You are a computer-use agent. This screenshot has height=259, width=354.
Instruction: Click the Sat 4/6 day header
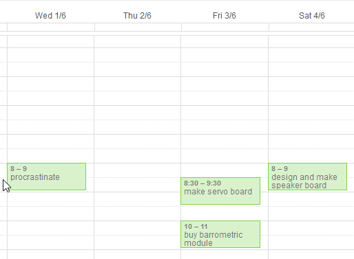(312, 16)
